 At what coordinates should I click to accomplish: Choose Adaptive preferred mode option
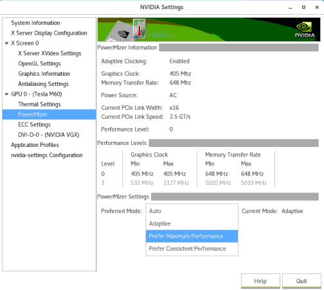pyautogui.click(x=192, y=224)
